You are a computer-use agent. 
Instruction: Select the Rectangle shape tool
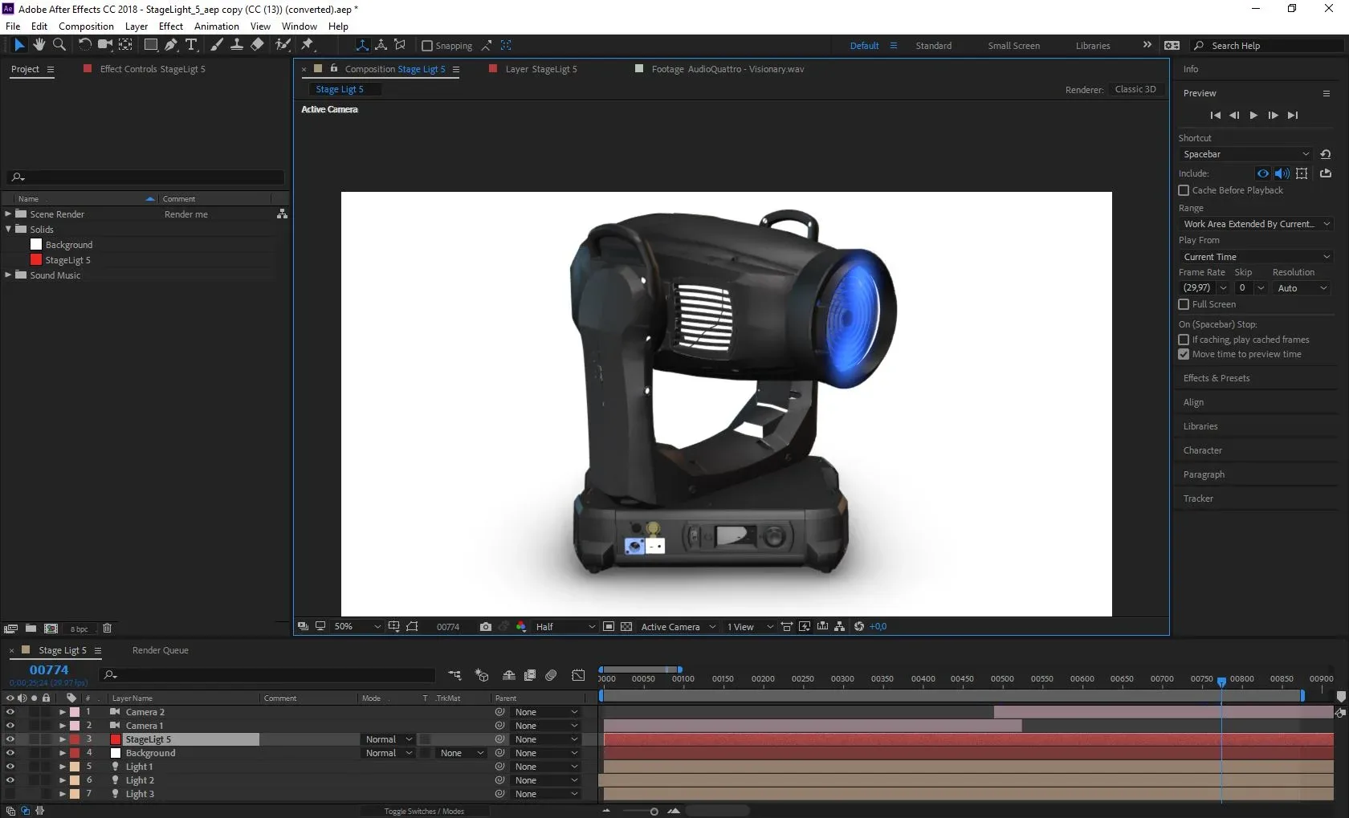pyautogui.click(x=150, y=45)
